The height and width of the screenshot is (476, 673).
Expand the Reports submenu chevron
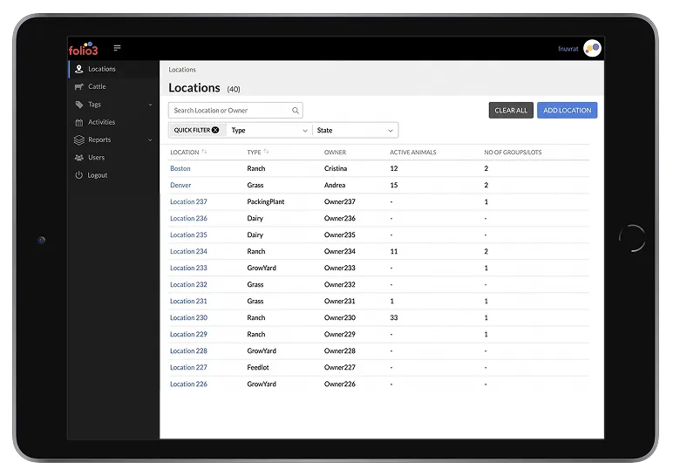pyautogui.click(x=150, y=140)
